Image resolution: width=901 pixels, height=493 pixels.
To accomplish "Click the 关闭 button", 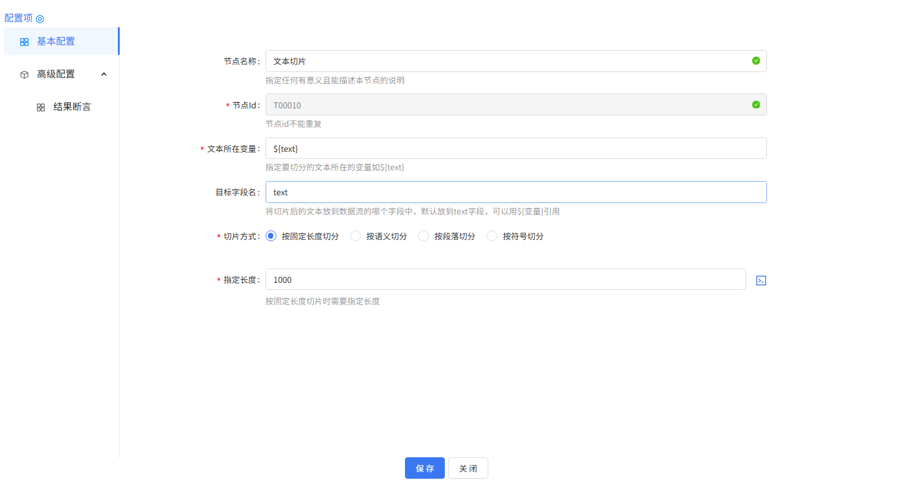I will point(468,468).
